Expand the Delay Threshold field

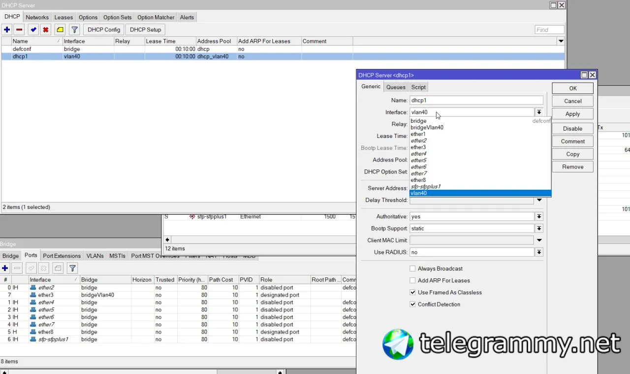click(x=539, y=200)
